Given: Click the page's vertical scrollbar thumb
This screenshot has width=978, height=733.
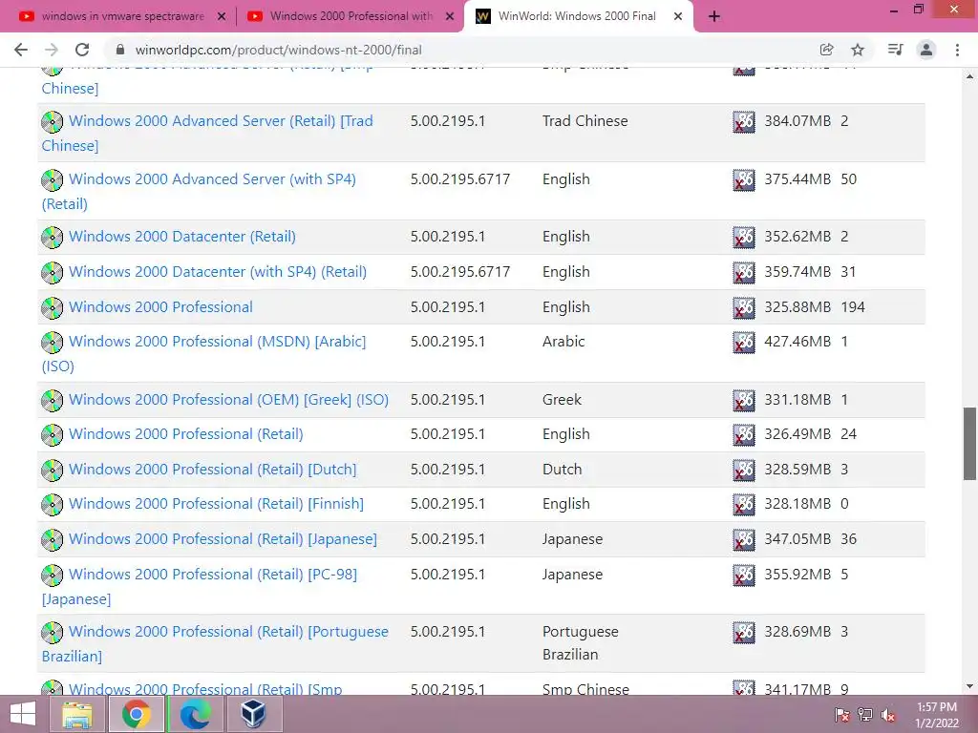Looking at the screenshot, I should tap(970, 444).
